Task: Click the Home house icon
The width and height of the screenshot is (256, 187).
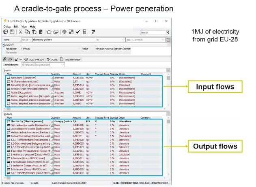Action: [49, 32]
